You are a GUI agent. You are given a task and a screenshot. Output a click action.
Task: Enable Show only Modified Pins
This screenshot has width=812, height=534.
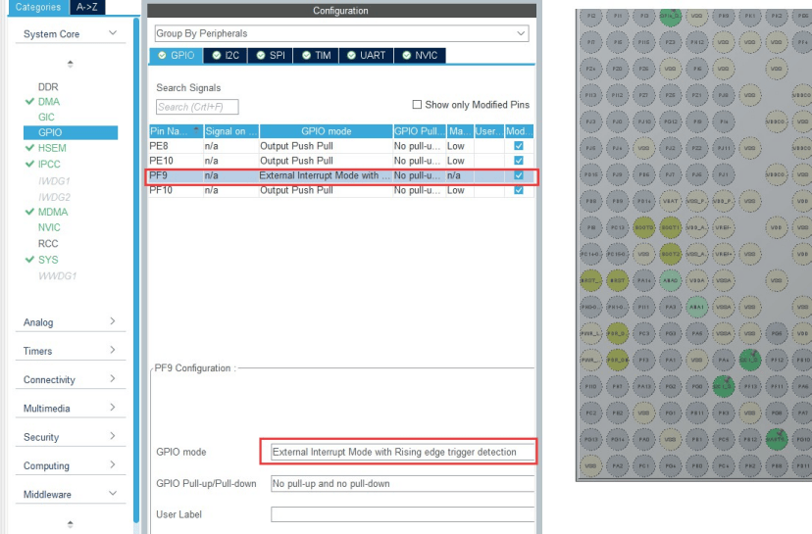click(x=417, y=105)
